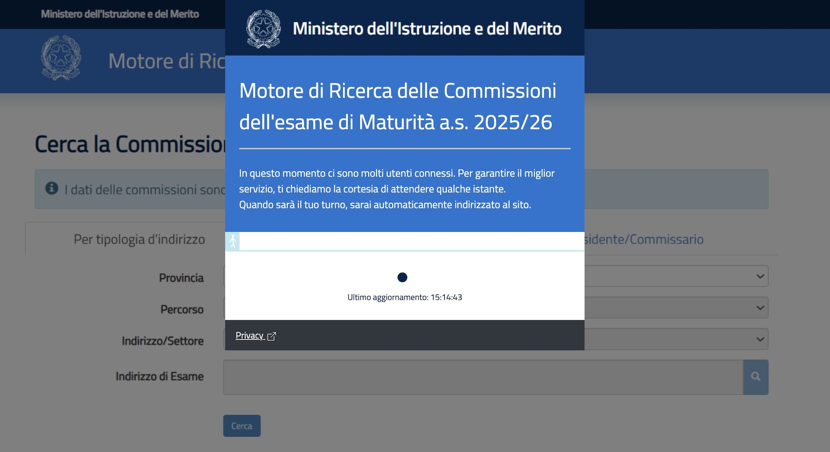The image size is (830, 452).
Task: Click the dark loading dot indicator
Action: [402, 277]
